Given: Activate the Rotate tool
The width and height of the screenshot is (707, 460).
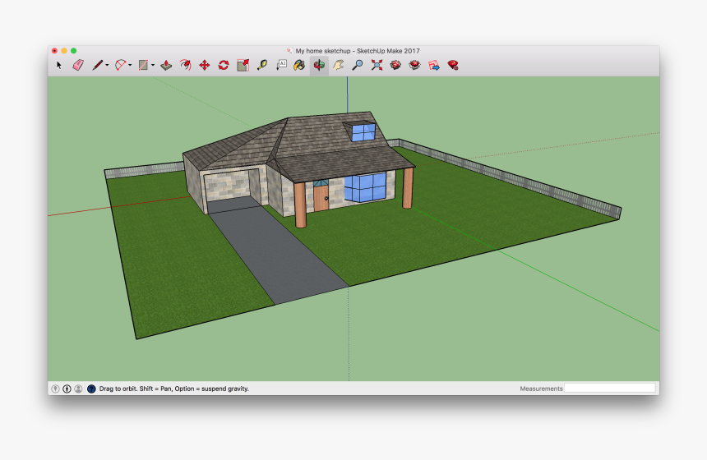Looking at the screenshot, I should [x=224, y=65].
